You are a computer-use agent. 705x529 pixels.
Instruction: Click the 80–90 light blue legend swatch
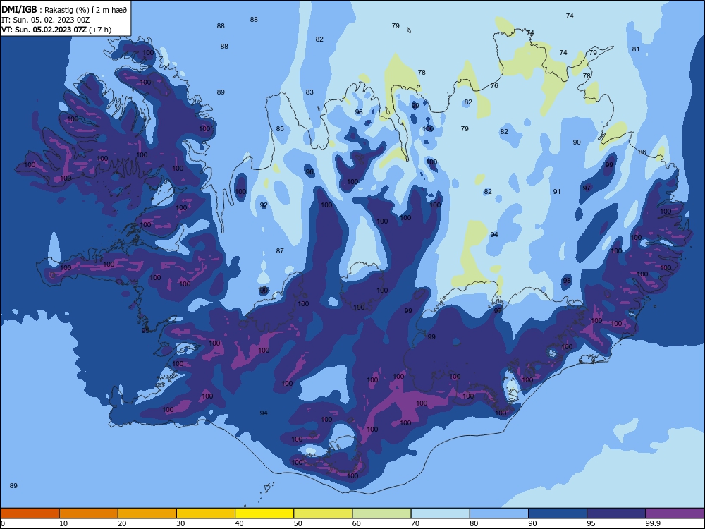pos(499,513)
